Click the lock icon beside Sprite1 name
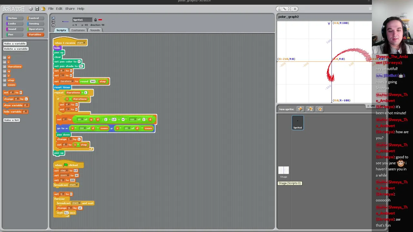 (95, 20)
